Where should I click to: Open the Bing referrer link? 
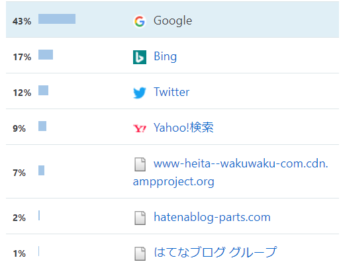coord(165,56)
